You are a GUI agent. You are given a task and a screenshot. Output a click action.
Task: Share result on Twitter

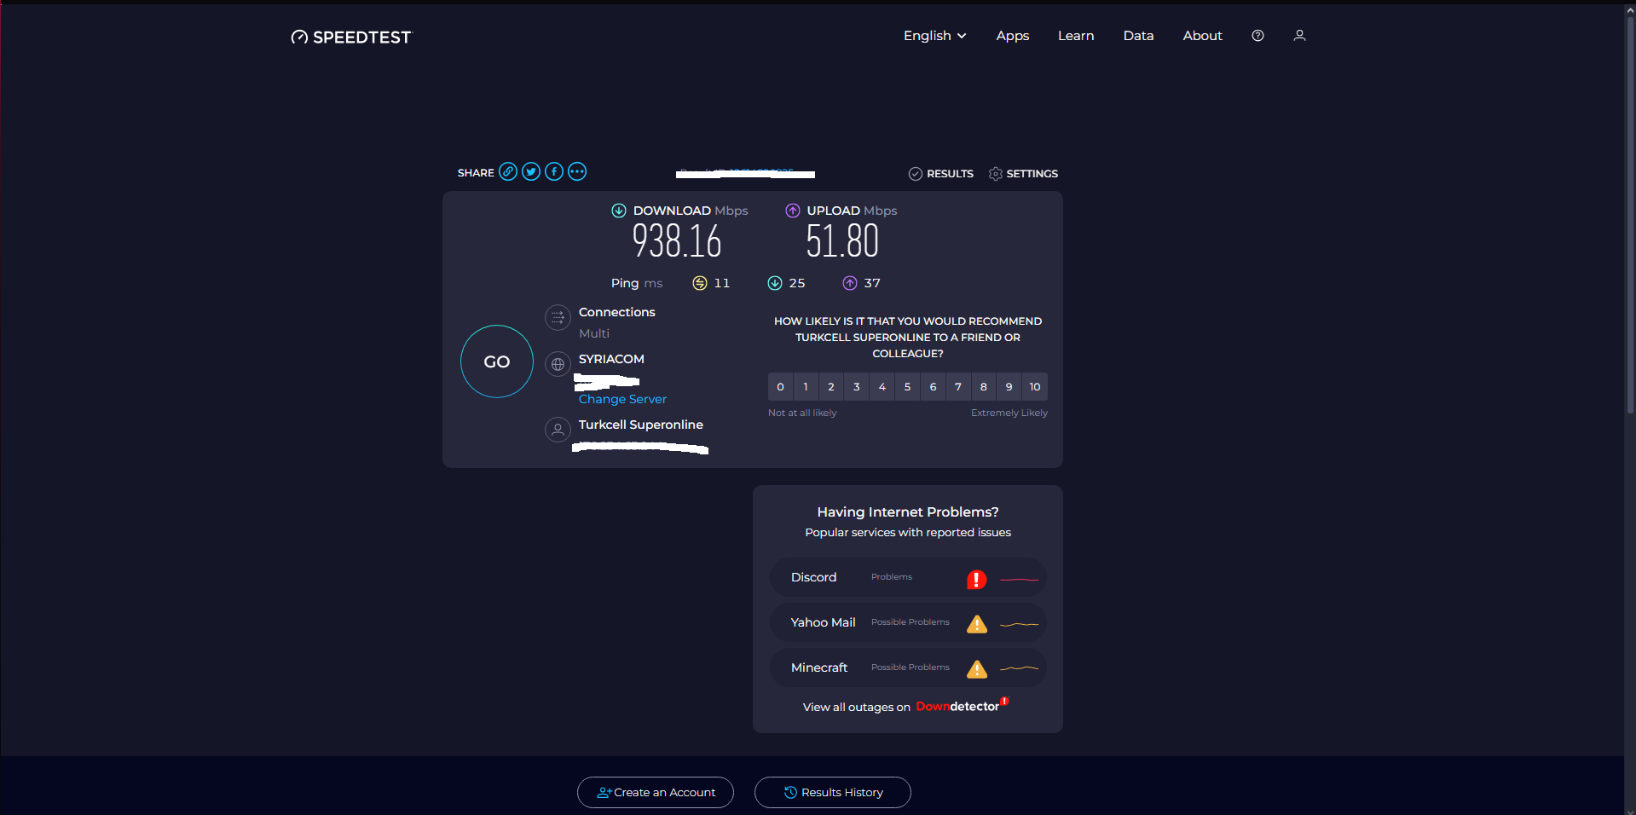[531, 171]
